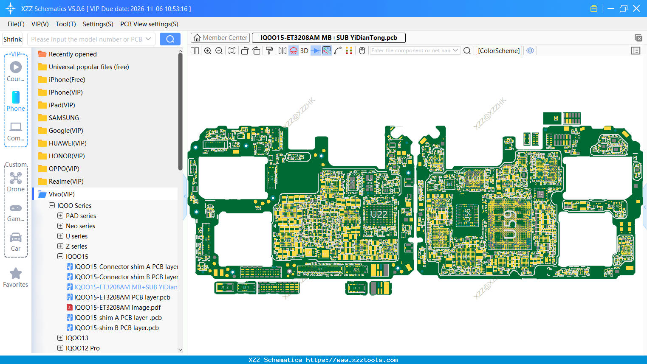This screenshot has width=647, height=364.
Task: Open IQOO15-ET3208AM image.pdf file
Action: click(x=117, y=308)
